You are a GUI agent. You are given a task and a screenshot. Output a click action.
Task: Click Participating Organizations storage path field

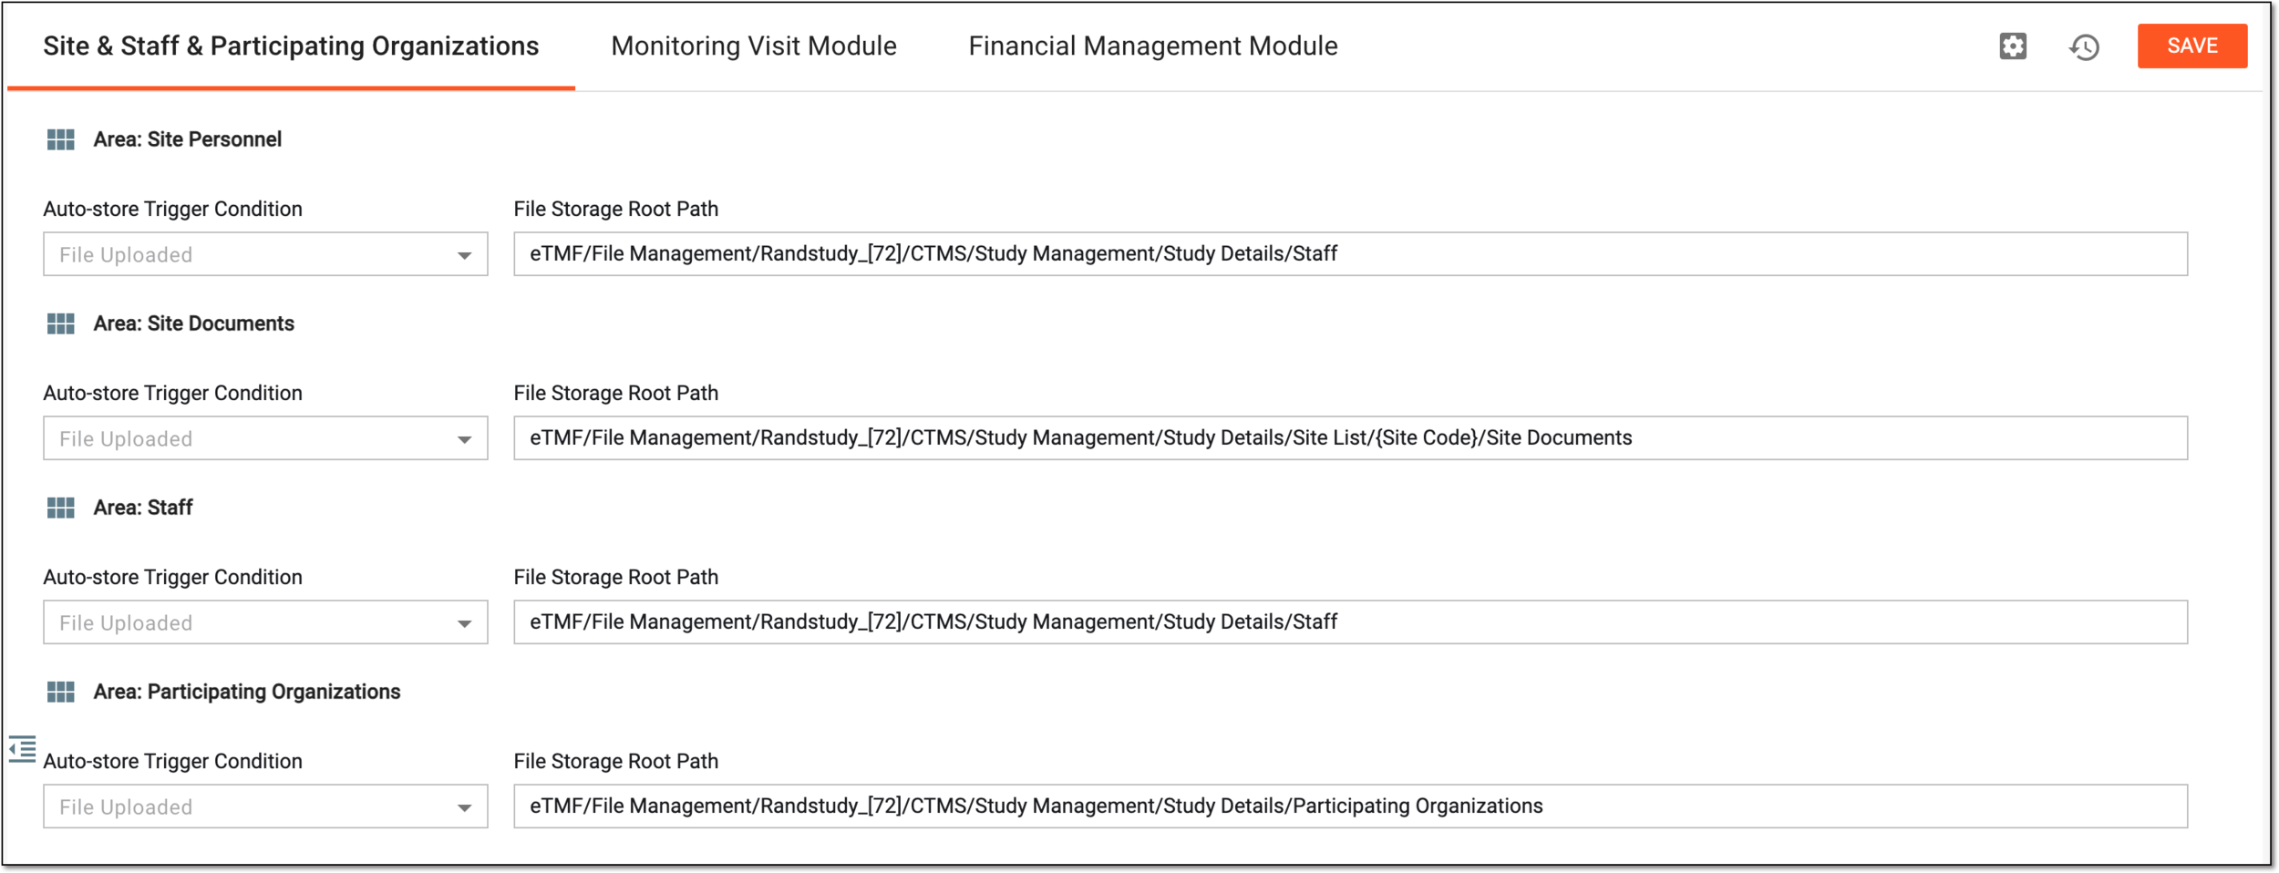pyautogui.click(x=1350, y=806)
